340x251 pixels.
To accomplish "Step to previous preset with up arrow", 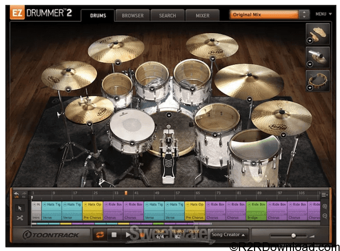I will coord(304,12).
